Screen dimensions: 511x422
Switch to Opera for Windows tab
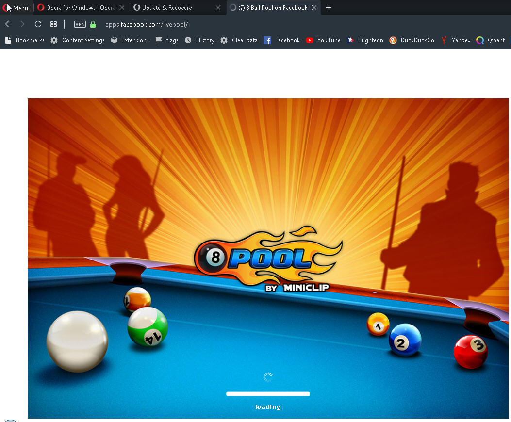(81, 7)
